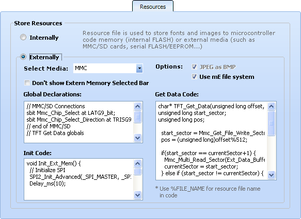Open the Resources tab
The height and width of the screenshot is (219, 301).
click(x=153, y=7)
